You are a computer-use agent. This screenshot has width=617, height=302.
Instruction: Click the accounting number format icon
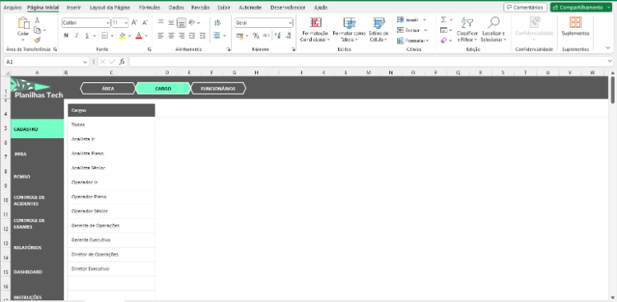(239, 36)
